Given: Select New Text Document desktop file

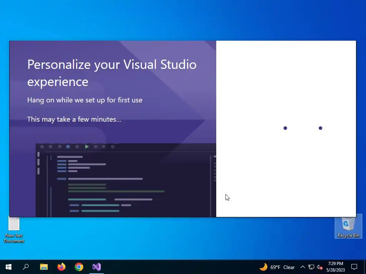Looking at the screenshot, I should 14,229.
